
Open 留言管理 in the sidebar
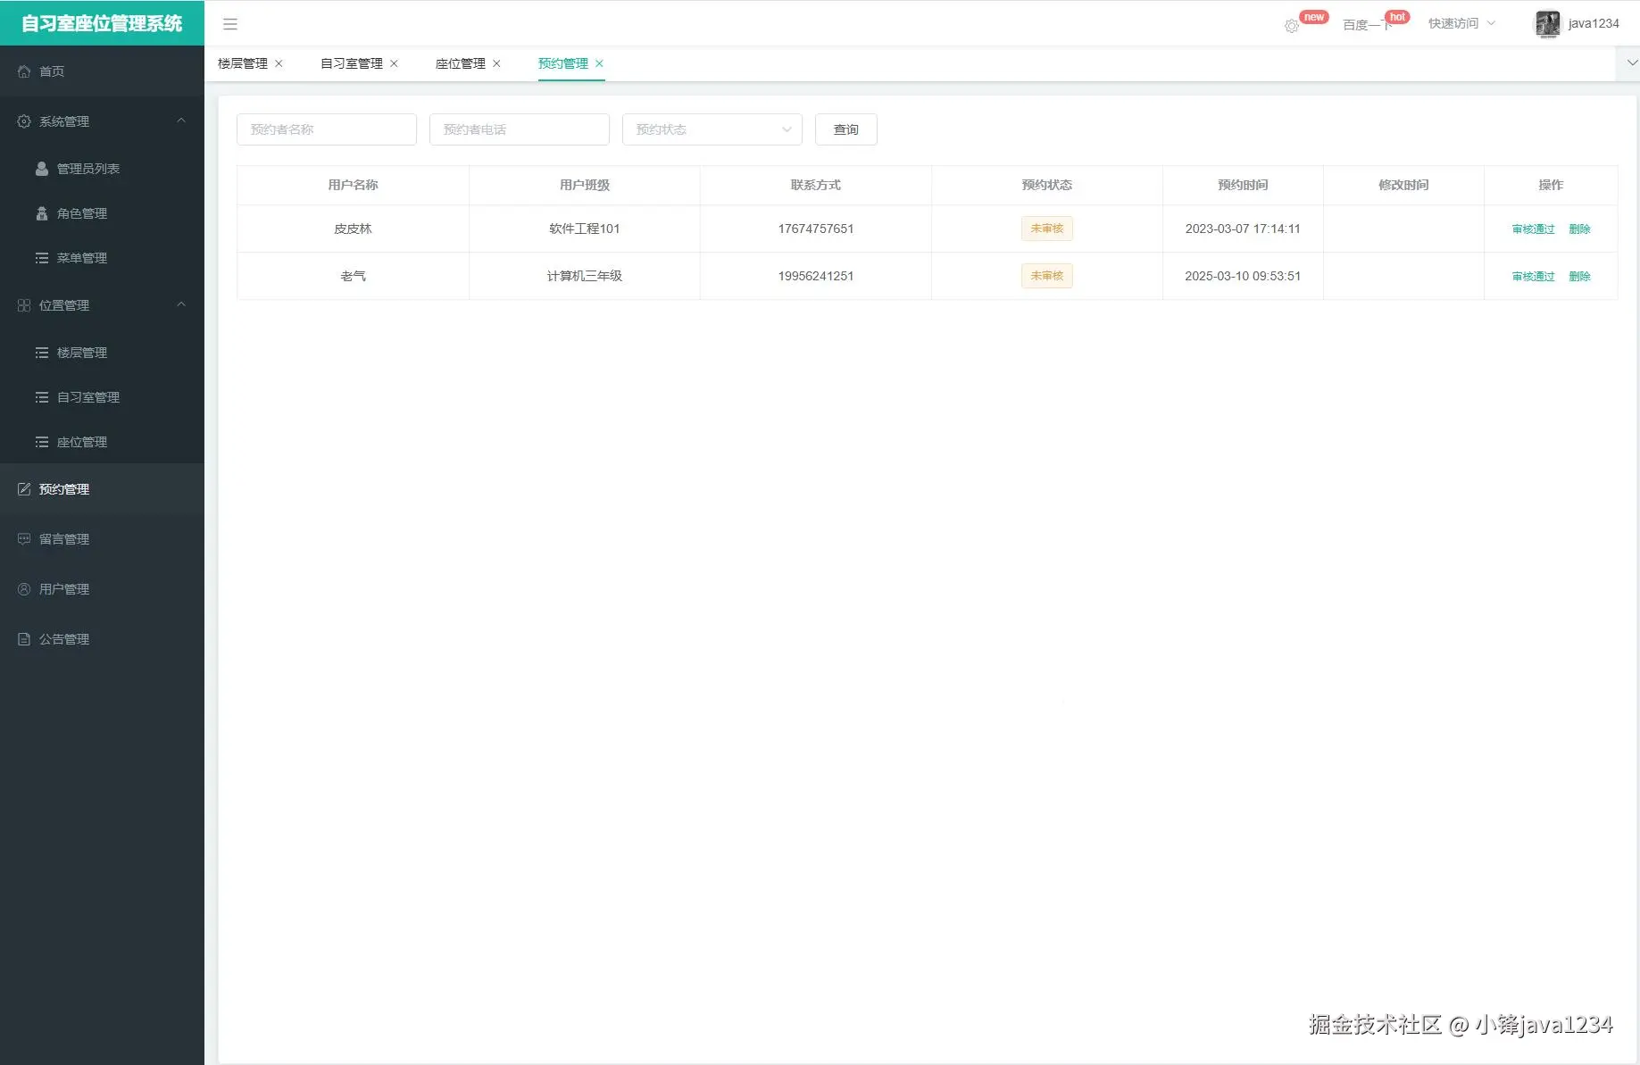click(x=102, y=539)
